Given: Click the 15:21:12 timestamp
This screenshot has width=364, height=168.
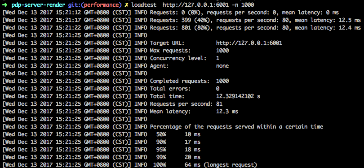Looking at the screenshot, I should pyautogui.click(x=68, y=12).
